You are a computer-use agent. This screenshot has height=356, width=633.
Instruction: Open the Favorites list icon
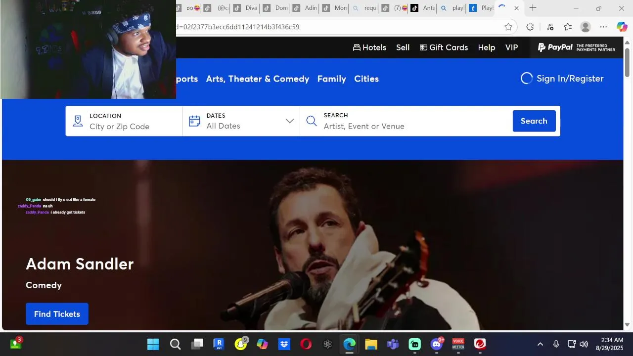coord(567,27)
